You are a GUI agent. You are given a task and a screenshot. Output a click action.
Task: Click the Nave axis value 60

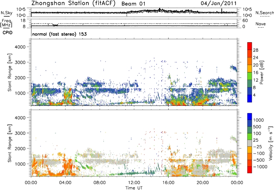coord(245,21)
